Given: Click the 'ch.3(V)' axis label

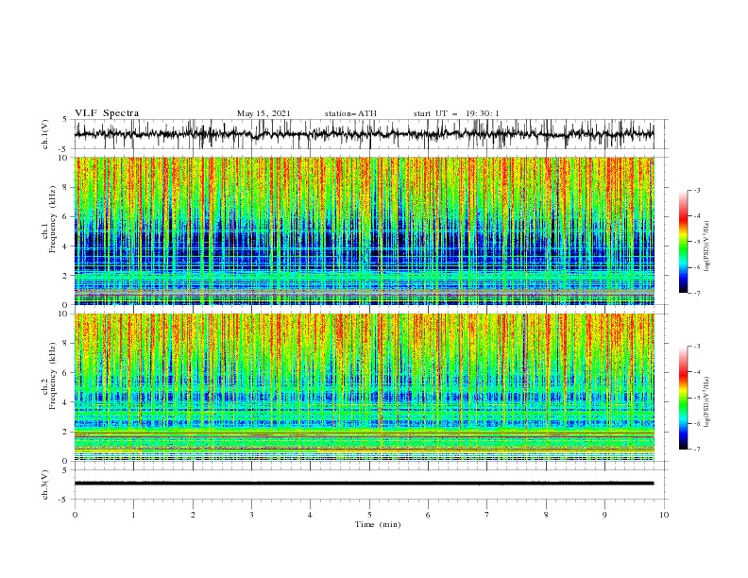Looking at the screenshot, I should click(45, 484).
